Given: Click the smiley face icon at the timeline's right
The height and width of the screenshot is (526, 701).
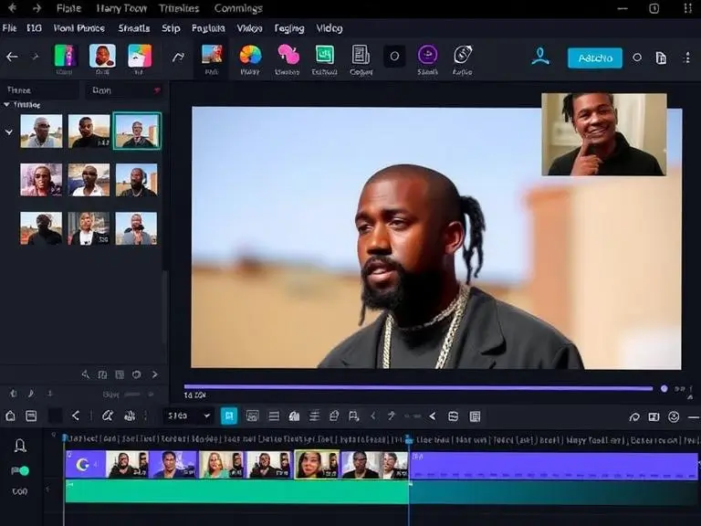Looking at the screenshot, I should pos(674,416).
